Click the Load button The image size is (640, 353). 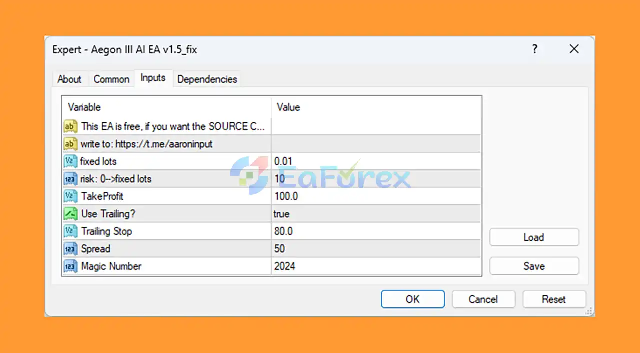pos(534,237)
